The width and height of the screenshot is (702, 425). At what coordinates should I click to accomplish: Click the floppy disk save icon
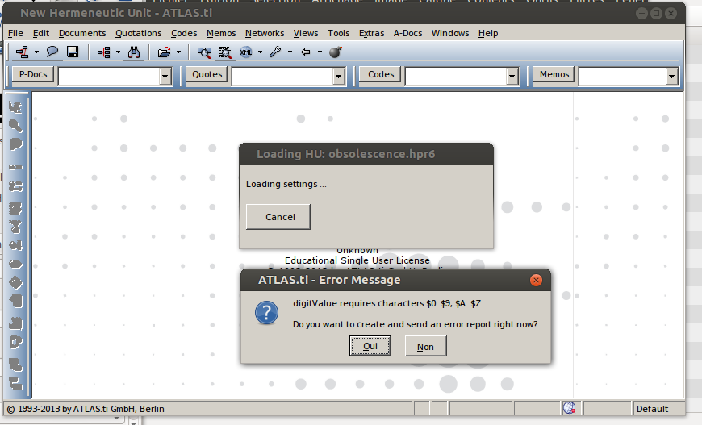(x=73, y=52)
